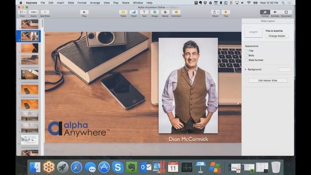Screen dimensions: 311x175
Task: Enable the Body checkbox under Appearance
Action: click(246, 55)
